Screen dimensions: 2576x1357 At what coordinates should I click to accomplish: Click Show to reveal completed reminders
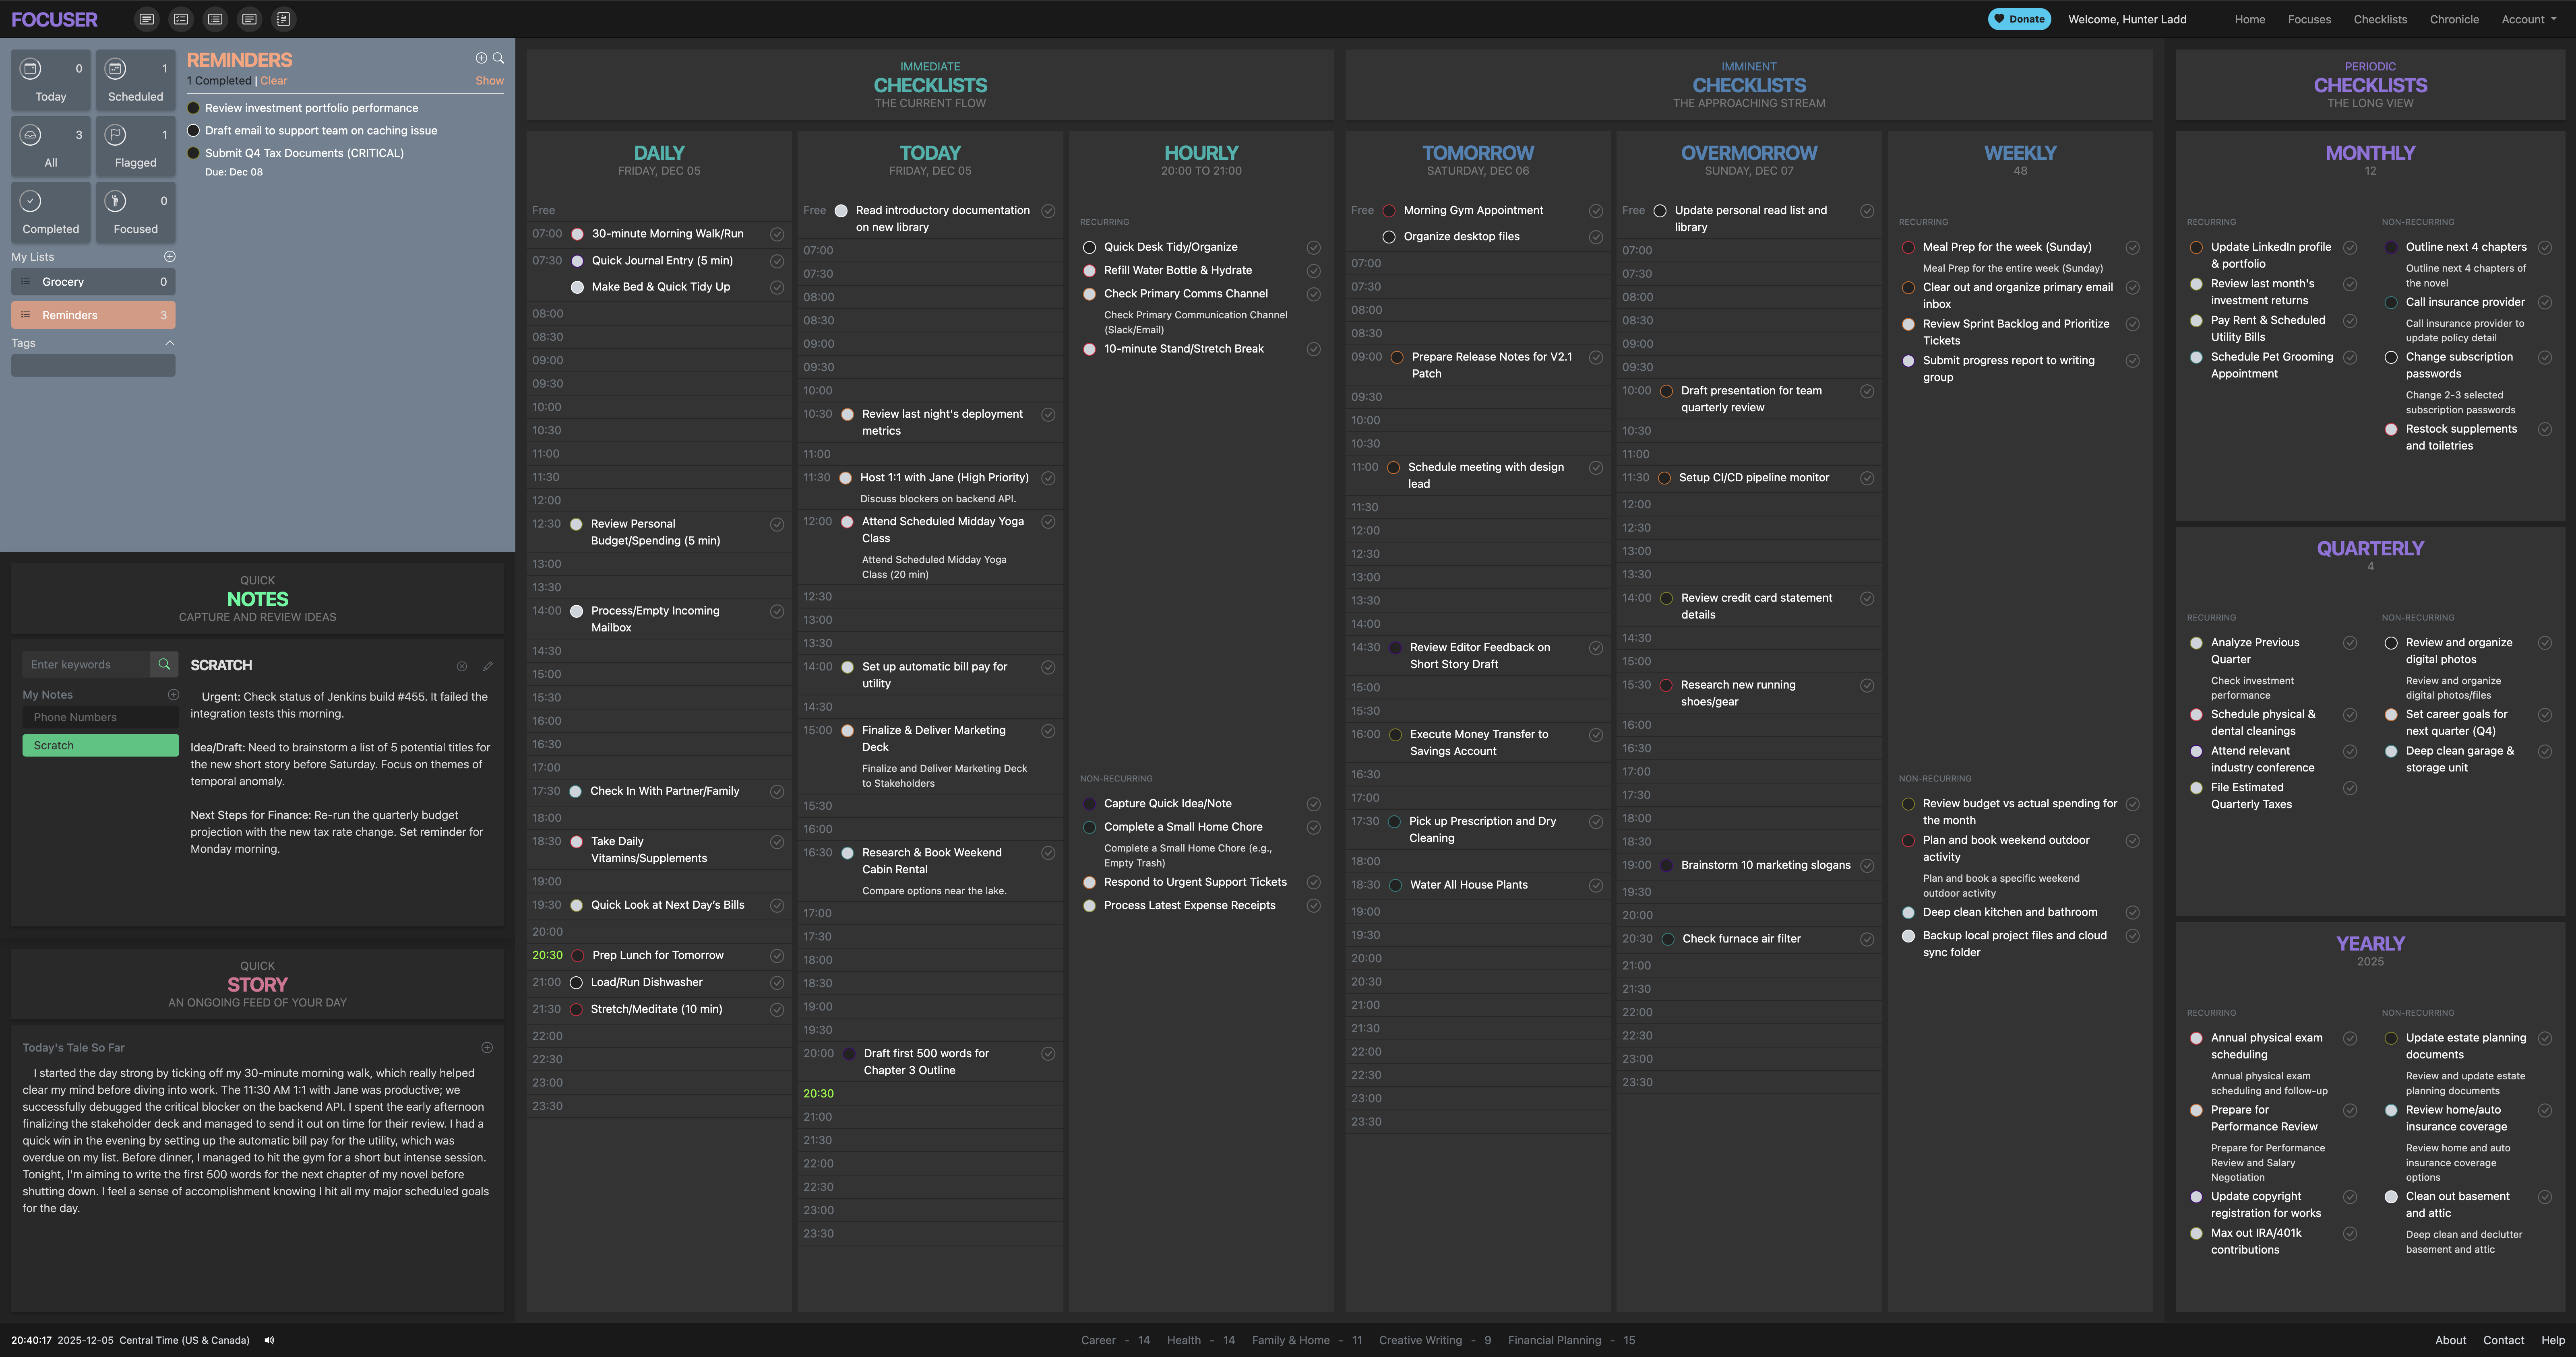point(489,81)
